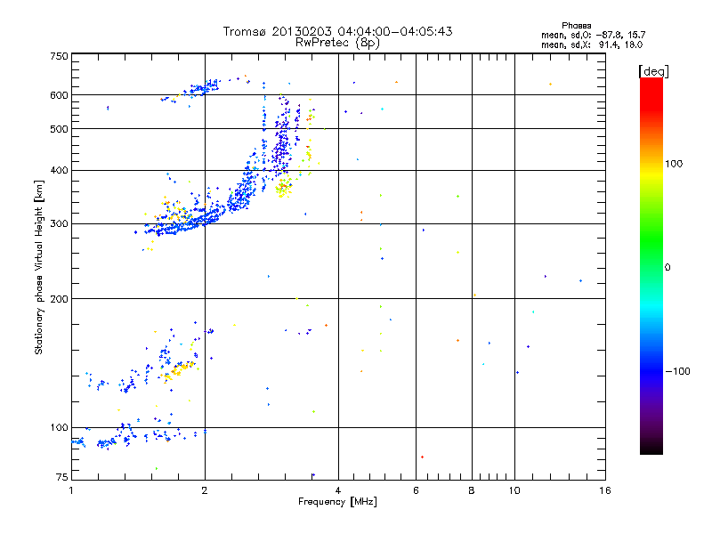Click the plot title 'Tromsø 20130203 04:04:00-04:05:43'
The image size is (712, 534).
337,31
